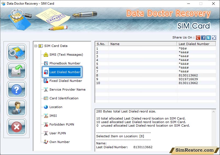Select row 8 number 8130113662
This screenshot has height=155, width=220.
click(156, 75)
